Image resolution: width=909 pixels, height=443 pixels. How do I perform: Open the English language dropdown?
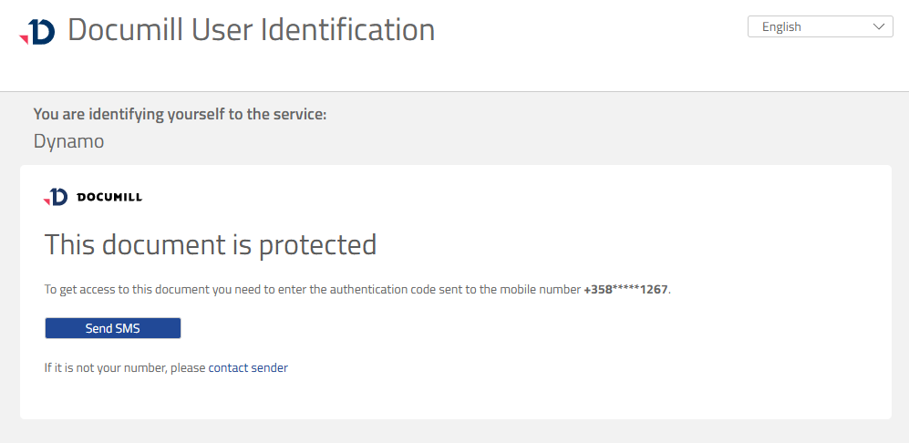pos(820,27)
